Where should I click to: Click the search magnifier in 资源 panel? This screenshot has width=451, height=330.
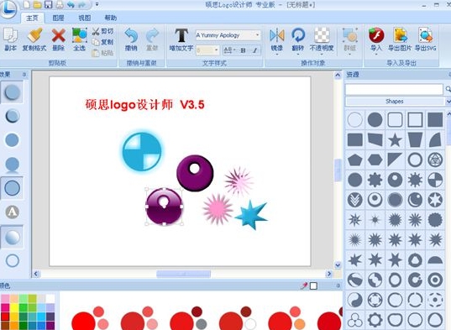(448, 89)
